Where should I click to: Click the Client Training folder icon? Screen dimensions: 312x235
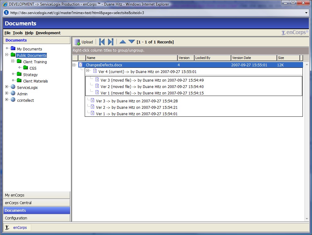(x=19, y=61)
